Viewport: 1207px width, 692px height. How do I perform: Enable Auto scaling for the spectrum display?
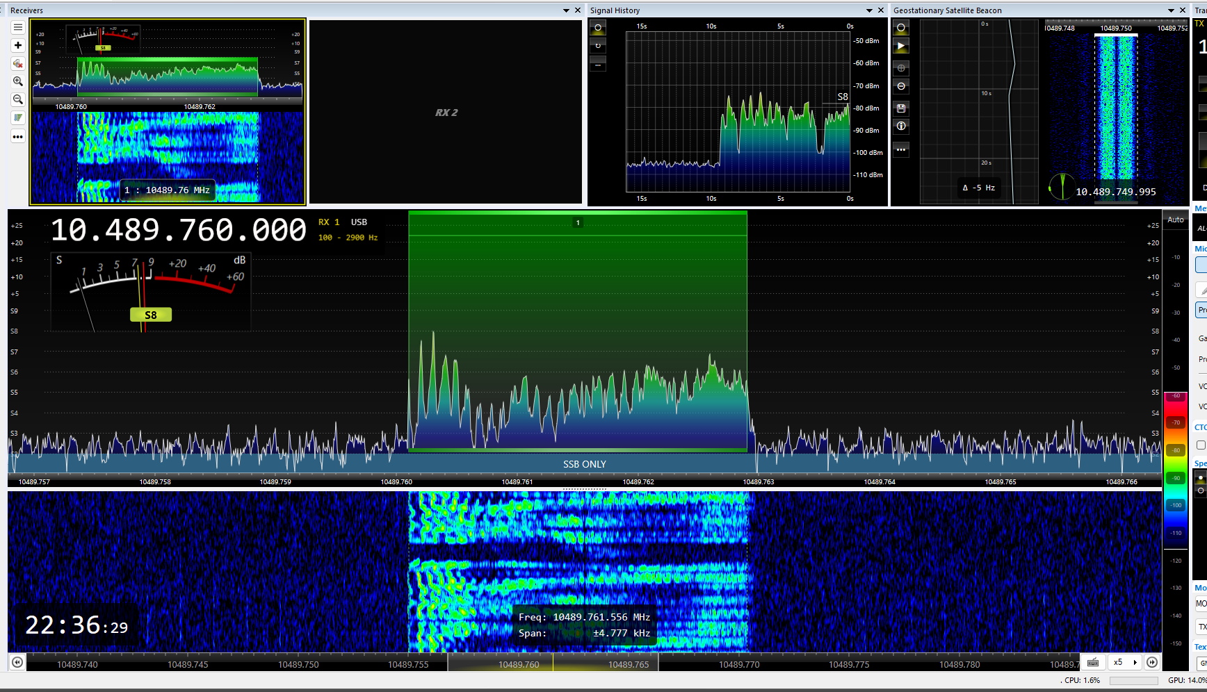pos(1175,220)
